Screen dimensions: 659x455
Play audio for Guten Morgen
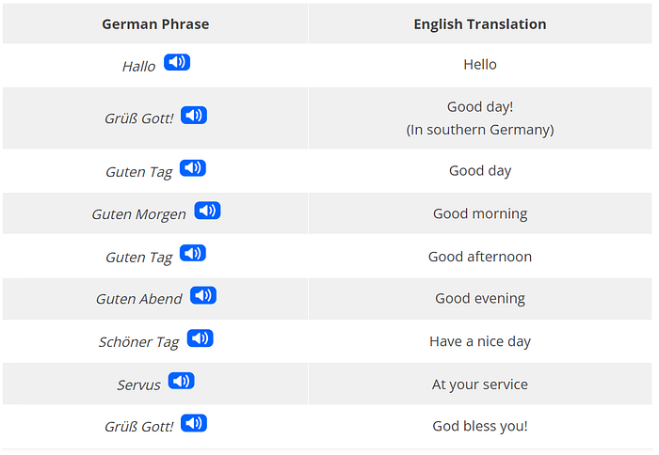207,211
